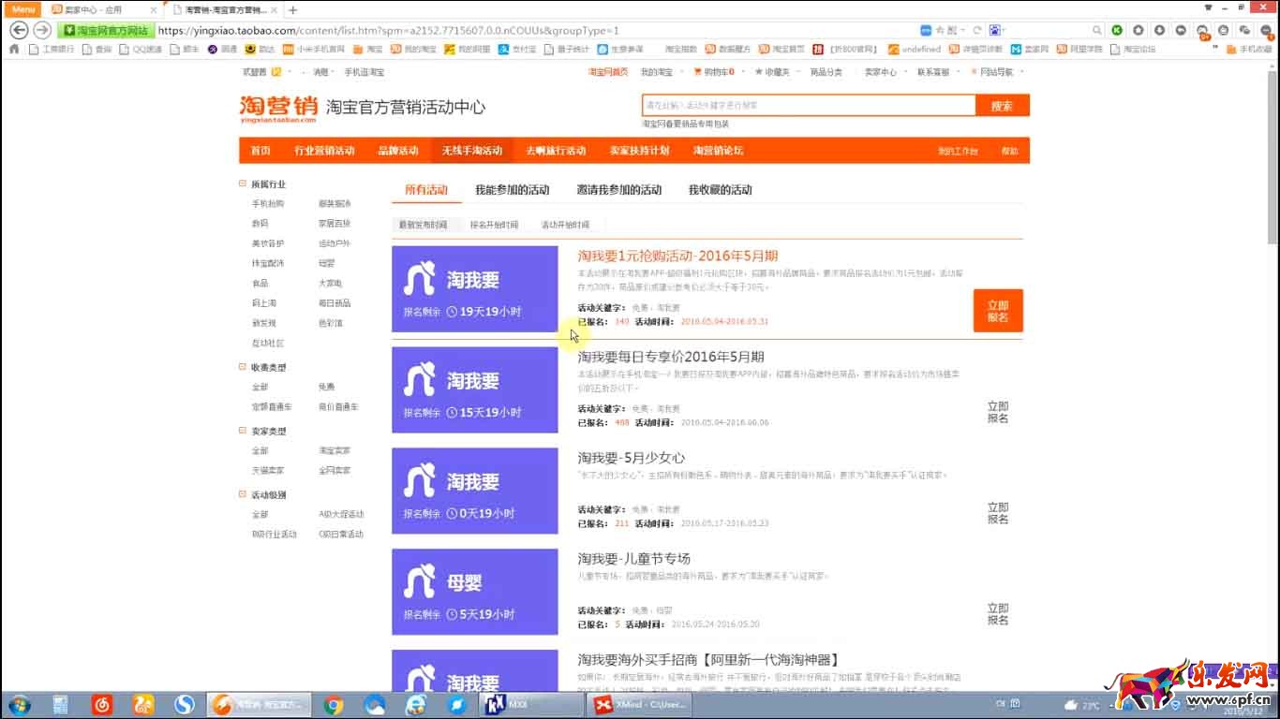Switch to the 我能参加的活动 tab

[x=512, y=190]
